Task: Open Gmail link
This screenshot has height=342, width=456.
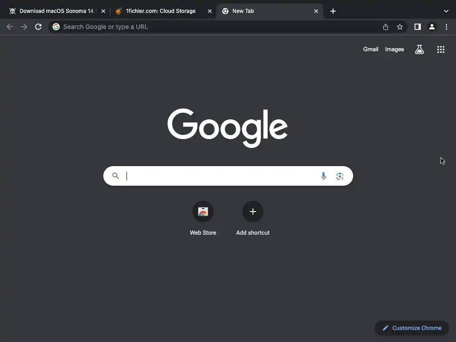Action: [x=370, y=49]
